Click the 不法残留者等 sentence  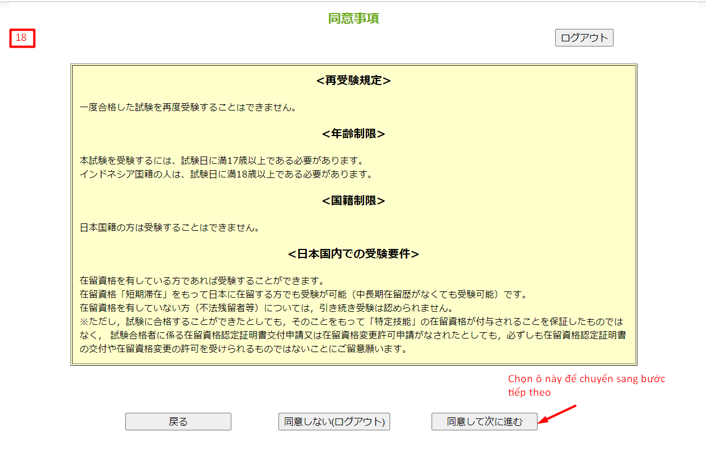(266, 308)
